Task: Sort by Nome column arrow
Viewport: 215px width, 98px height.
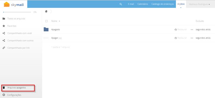Action: coord(59,21)
